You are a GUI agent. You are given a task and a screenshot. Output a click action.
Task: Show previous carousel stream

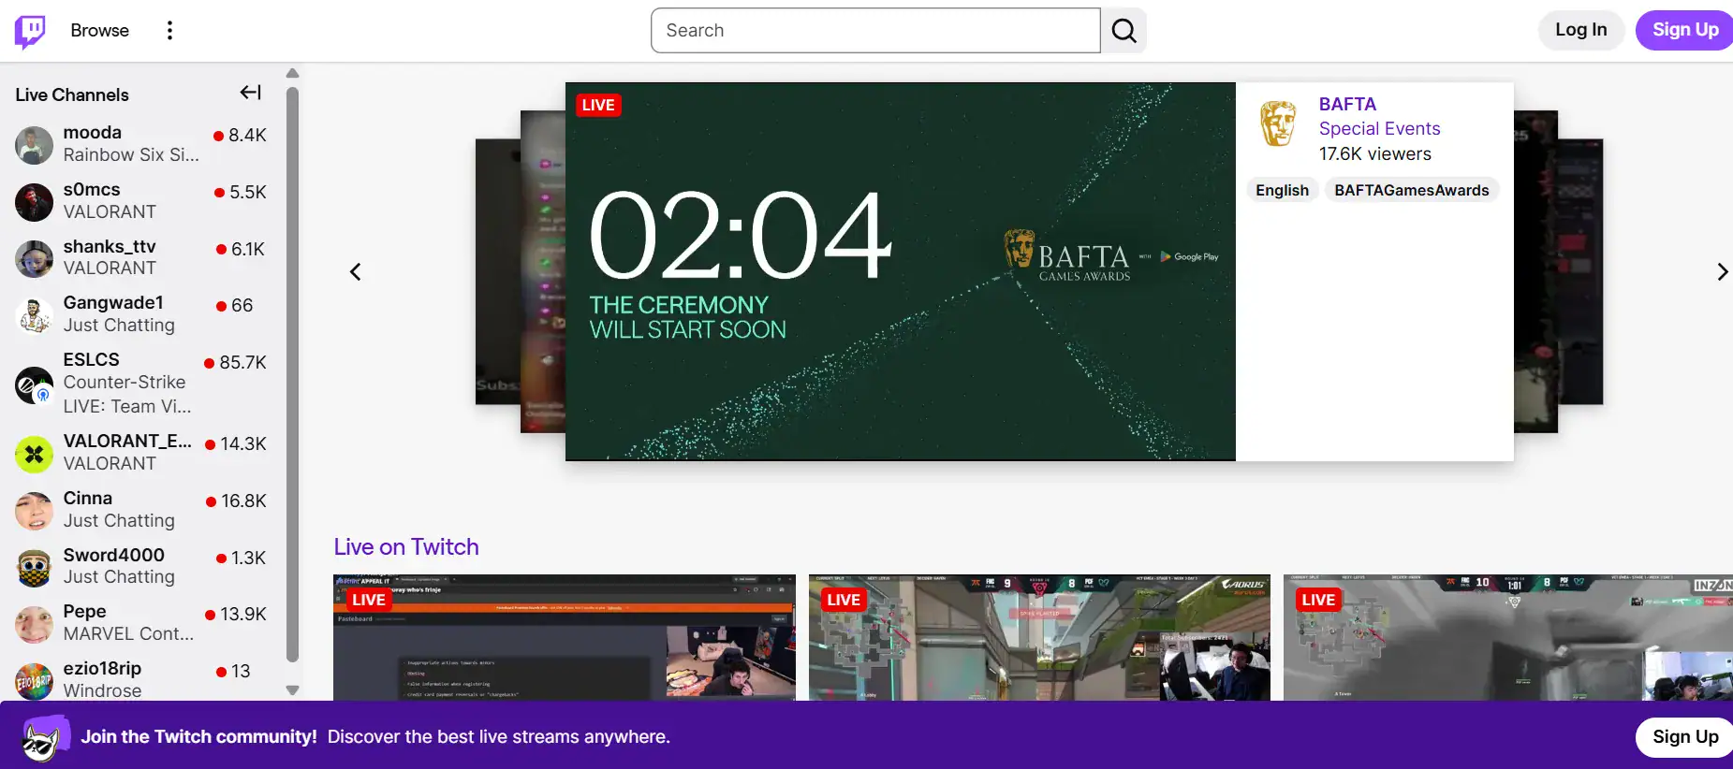(x=355, y=272)
